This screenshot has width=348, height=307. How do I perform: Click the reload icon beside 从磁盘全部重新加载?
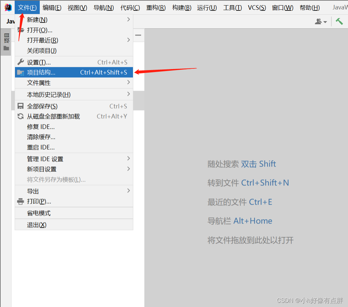(x=21, y=116)
